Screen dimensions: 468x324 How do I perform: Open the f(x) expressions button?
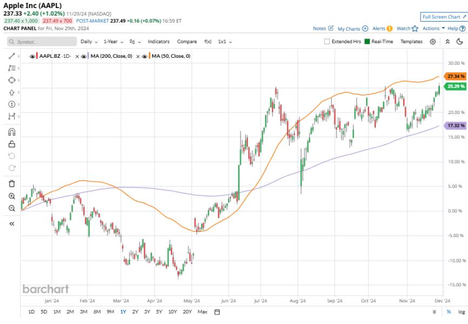pos(208,42)
